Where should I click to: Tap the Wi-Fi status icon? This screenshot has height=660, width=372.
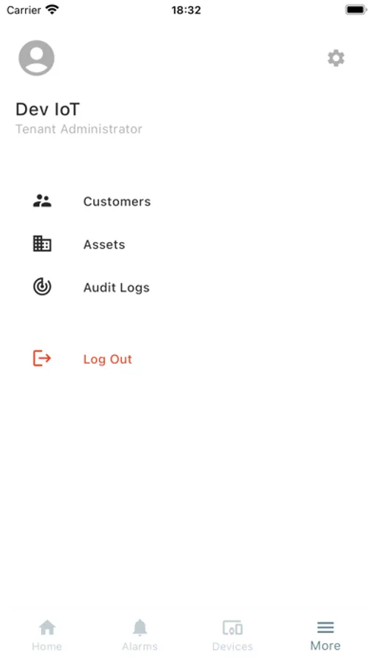[52, 10]
